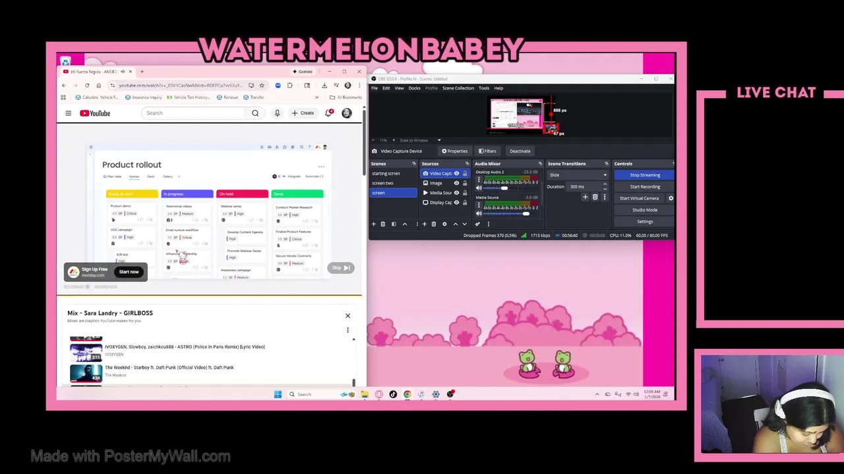Viewport: 844px width, 474px height.
Task: Go back in Chrome
Action: (63, 86)
